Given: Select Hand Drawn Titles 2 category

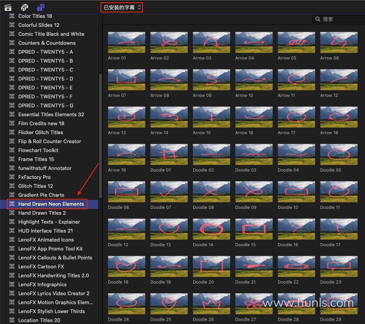Looking at the screenshot, I should [x=42, y=213].
